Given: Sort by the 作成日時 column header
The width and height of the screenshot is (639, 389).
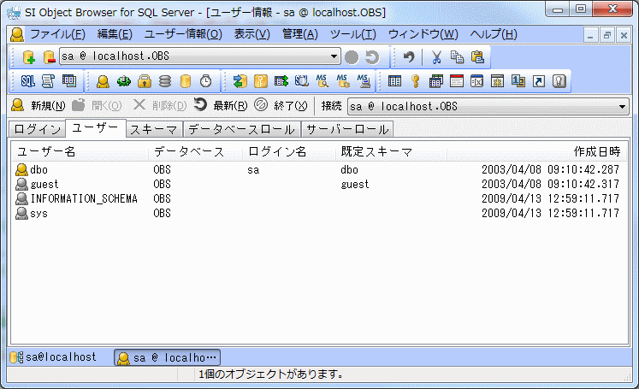Looking at the screenshot, I should (596, 151).
